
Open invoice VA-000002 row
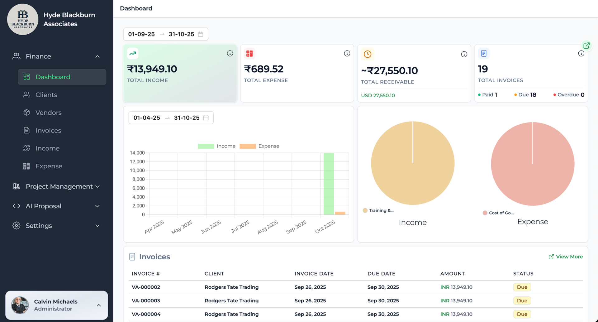(146, 287)
